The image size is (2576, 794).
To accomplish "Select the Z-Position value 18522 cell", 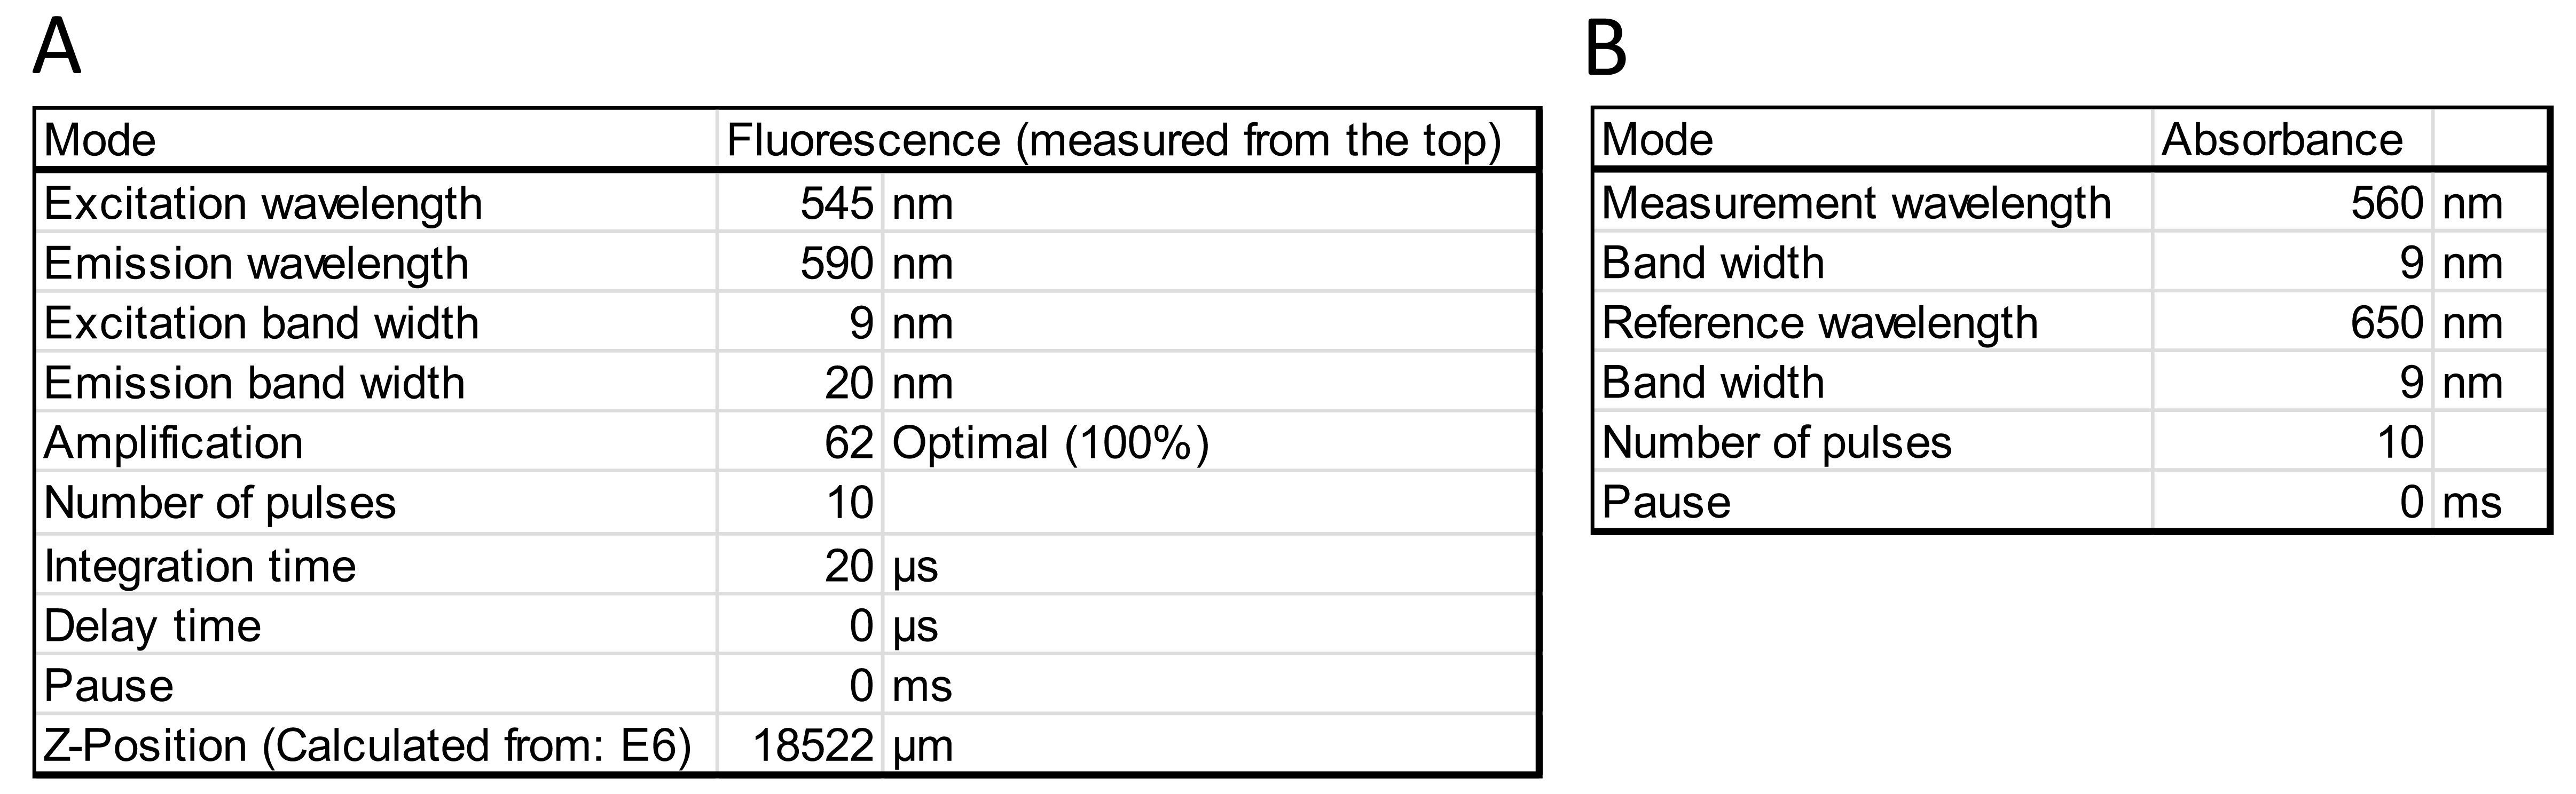I will (x=800, y=745).
